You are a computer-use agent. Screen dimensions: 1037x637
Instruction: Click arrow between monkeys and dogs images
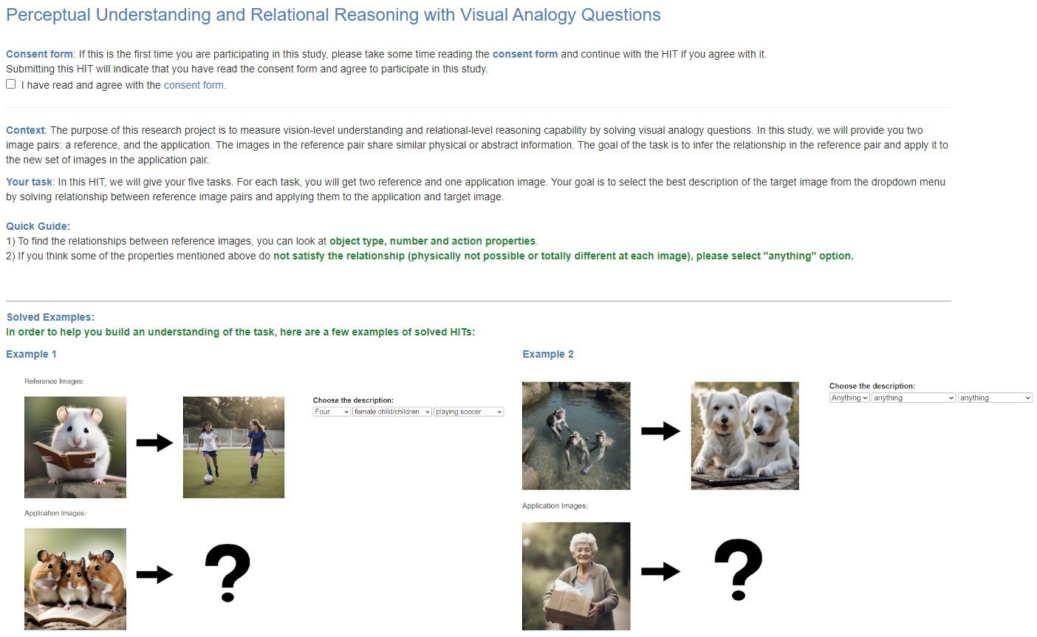pyautogui.click(x=660, y=431)
